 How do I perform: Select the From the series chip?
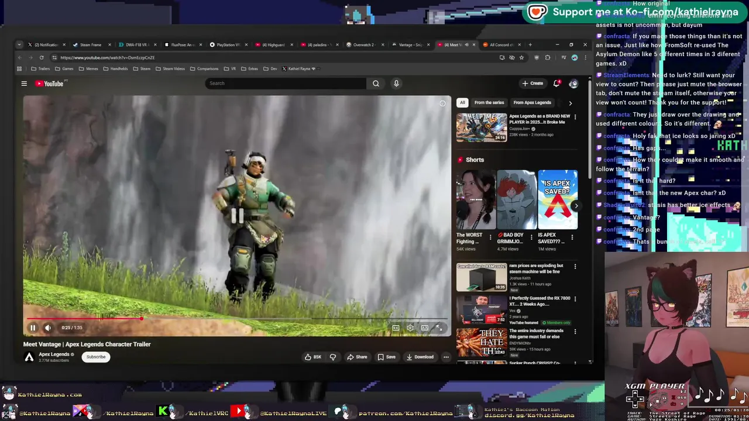(489, 102)
